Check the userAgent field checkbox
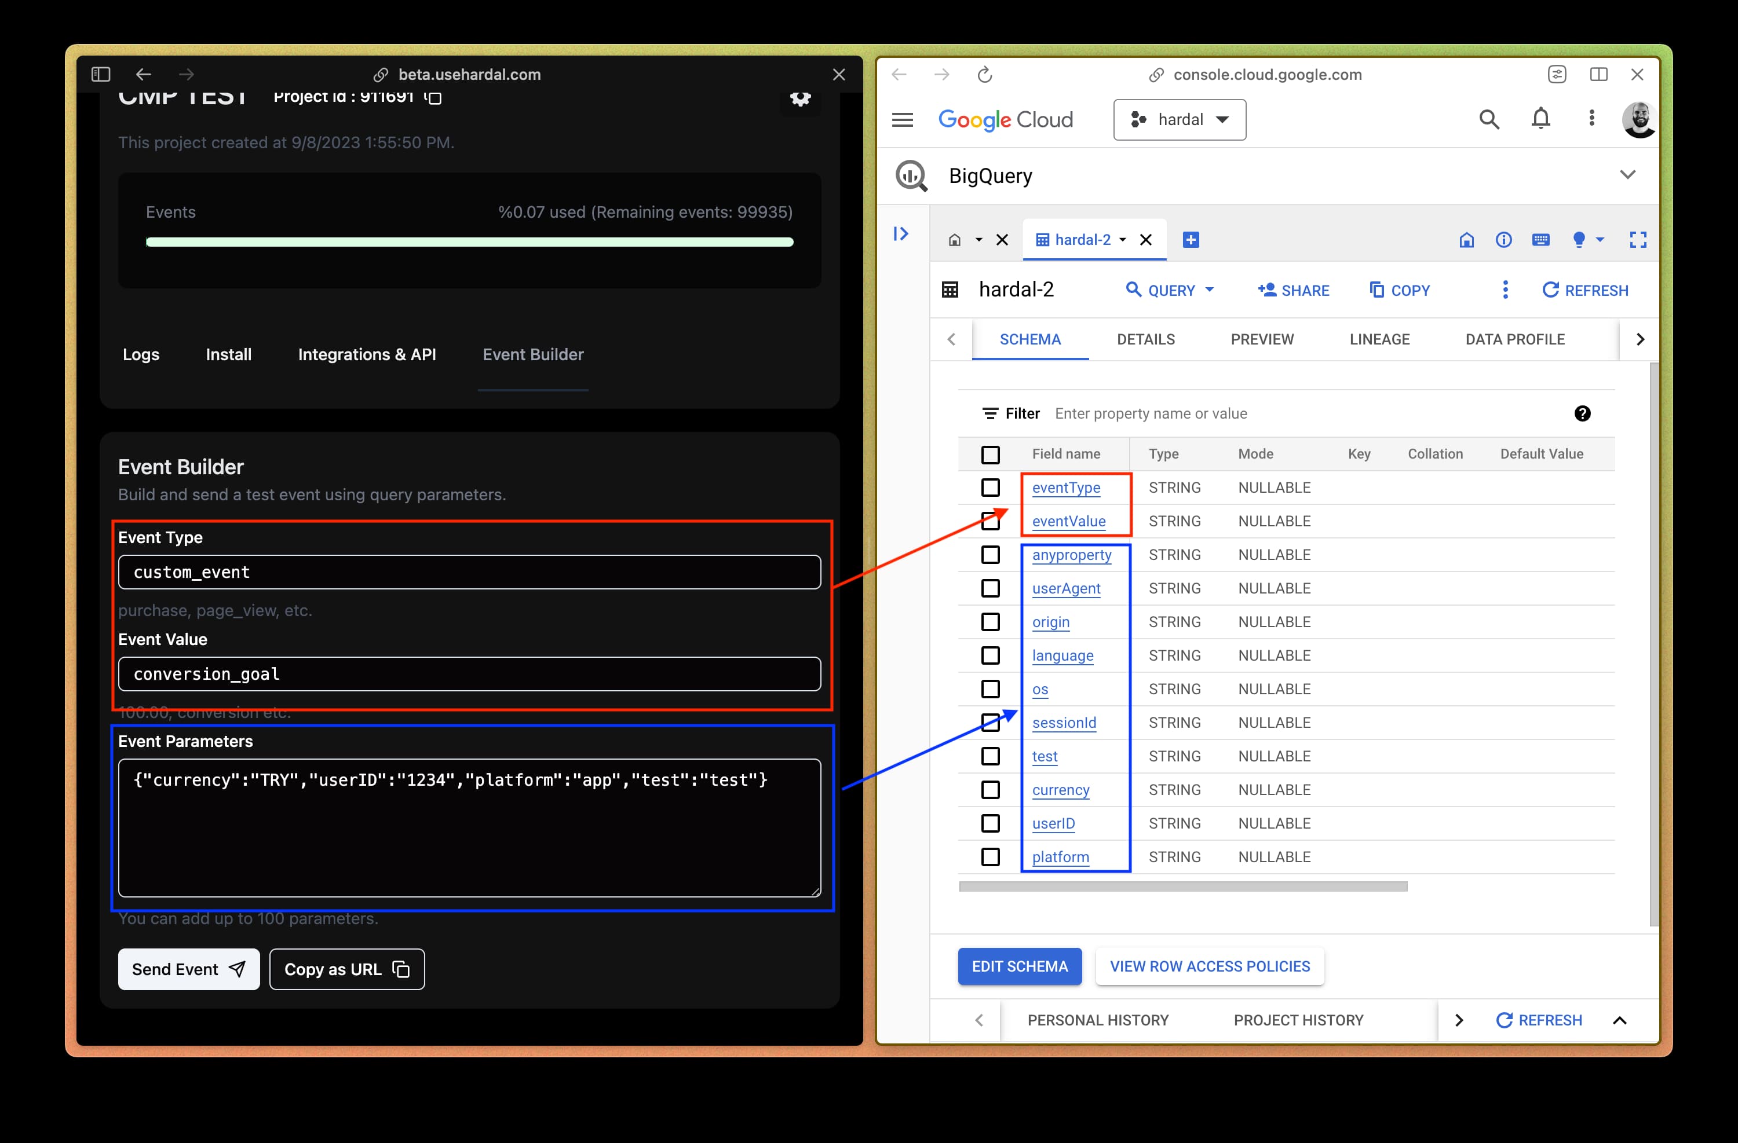The image size is (1738, 1143). [990, 588]
